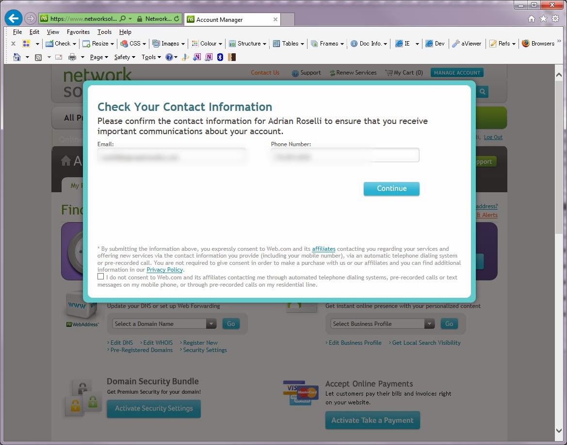
Task: Open the Refs dropdown menu
Action: [x=502, y=43]
